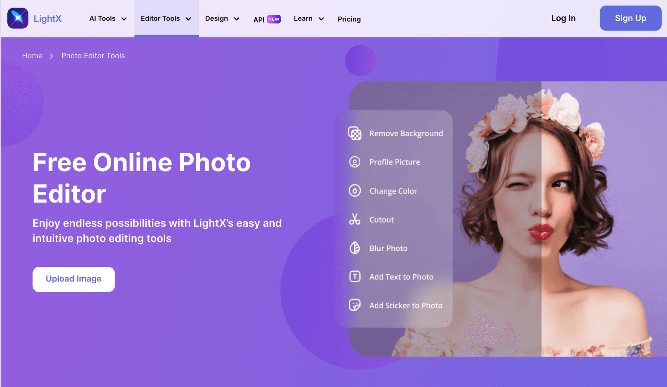667x387 pixels.
Task: Click the Add Text T icon
Action: click(355, 276)
